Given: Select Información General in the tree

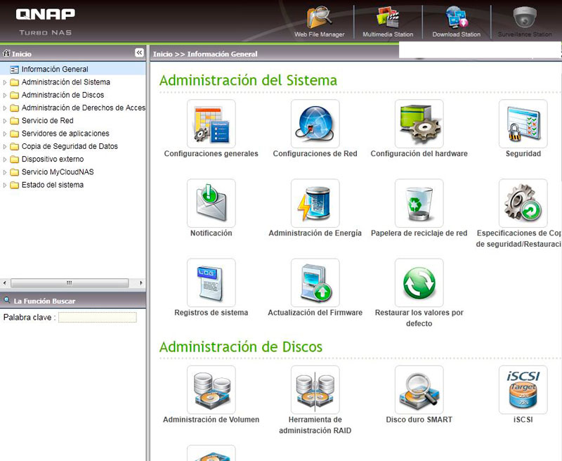Looking at the screenshot, I should pyautogui.click(x=54, y=70).
